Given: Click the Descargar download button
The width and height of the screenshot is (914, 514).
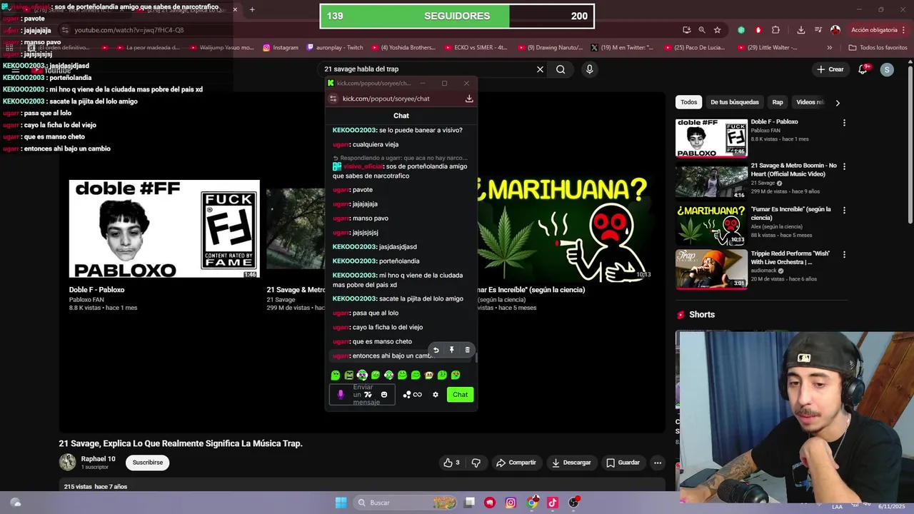Looking at the screenshot, I should [571, 463].
